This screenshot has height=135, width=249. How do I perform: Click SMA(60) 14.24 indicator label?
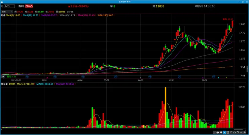click(x=68, y=15)
